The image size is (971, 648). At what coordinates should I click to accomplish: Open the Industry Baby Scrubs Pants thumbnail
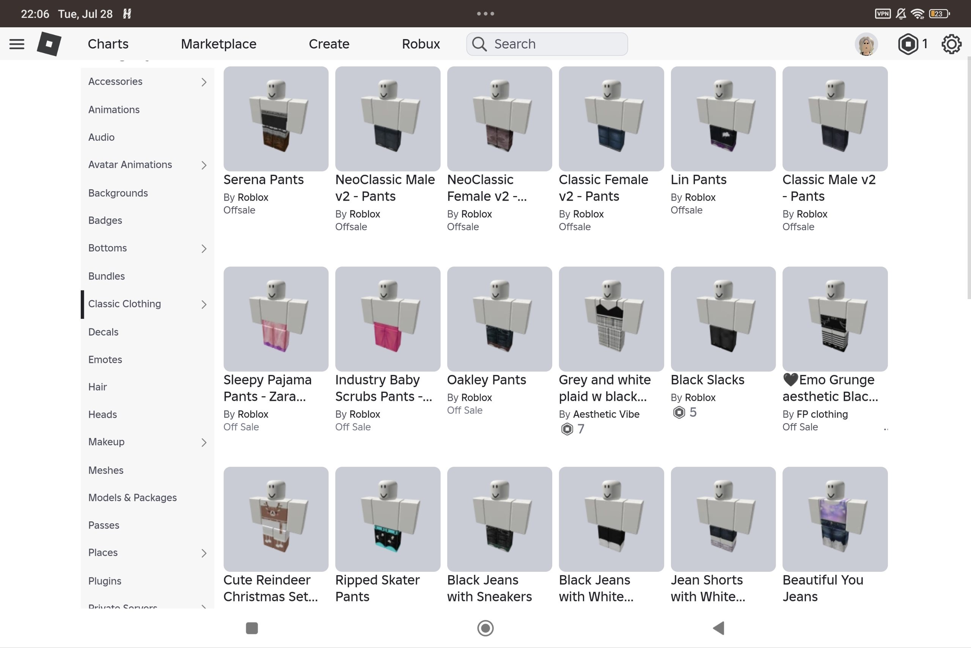[388, 319]
